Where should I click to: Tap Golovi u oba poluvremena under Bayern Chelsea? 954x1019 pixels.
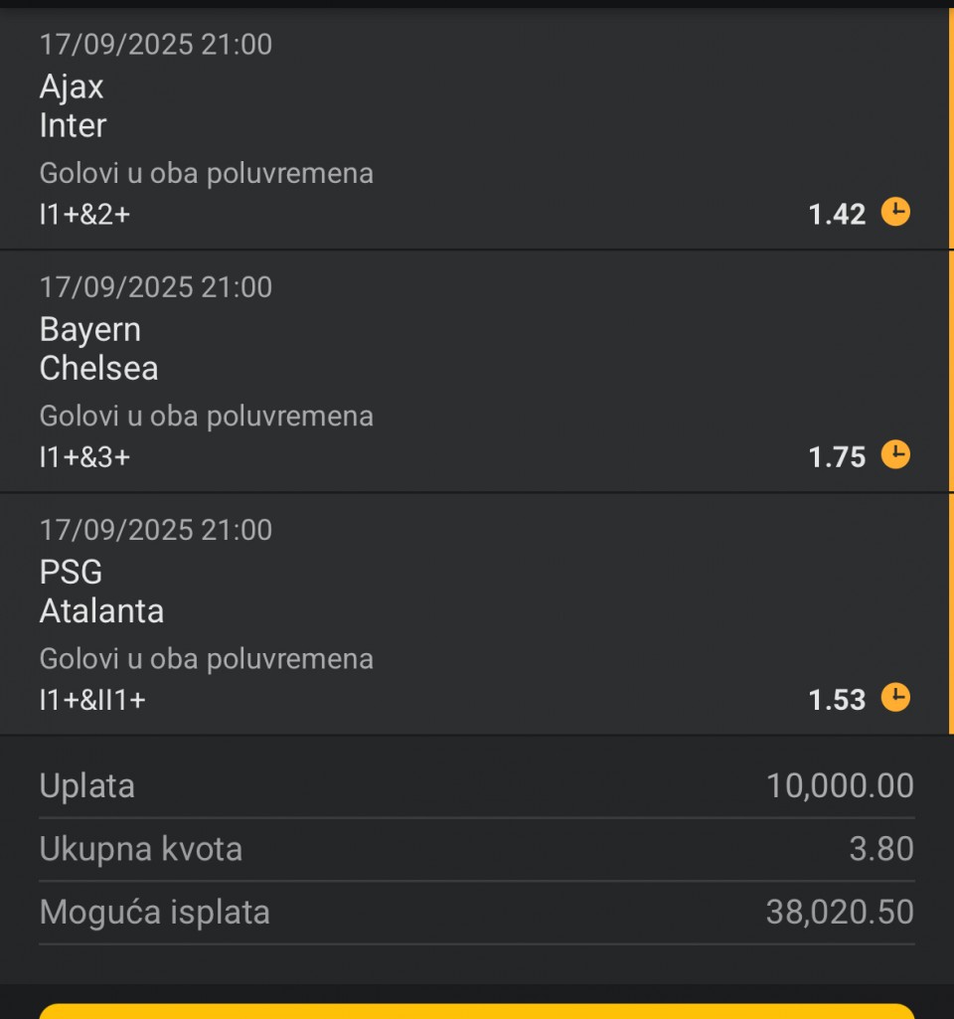pos(207,416)
